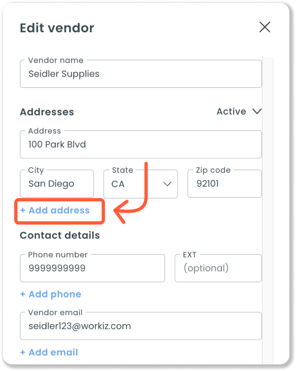Click the Zip code field

pos(225,183)
